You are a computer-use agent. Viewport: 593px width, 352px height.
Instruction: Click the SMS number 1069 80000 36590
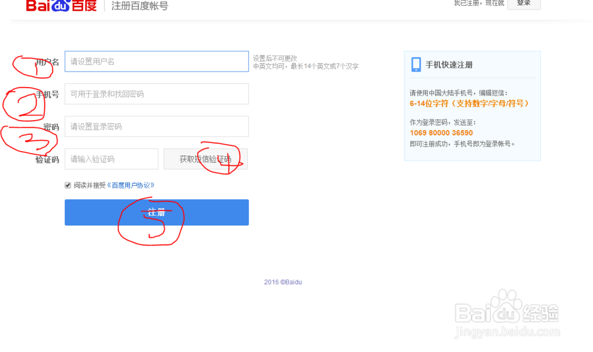[x=441, y=133]
